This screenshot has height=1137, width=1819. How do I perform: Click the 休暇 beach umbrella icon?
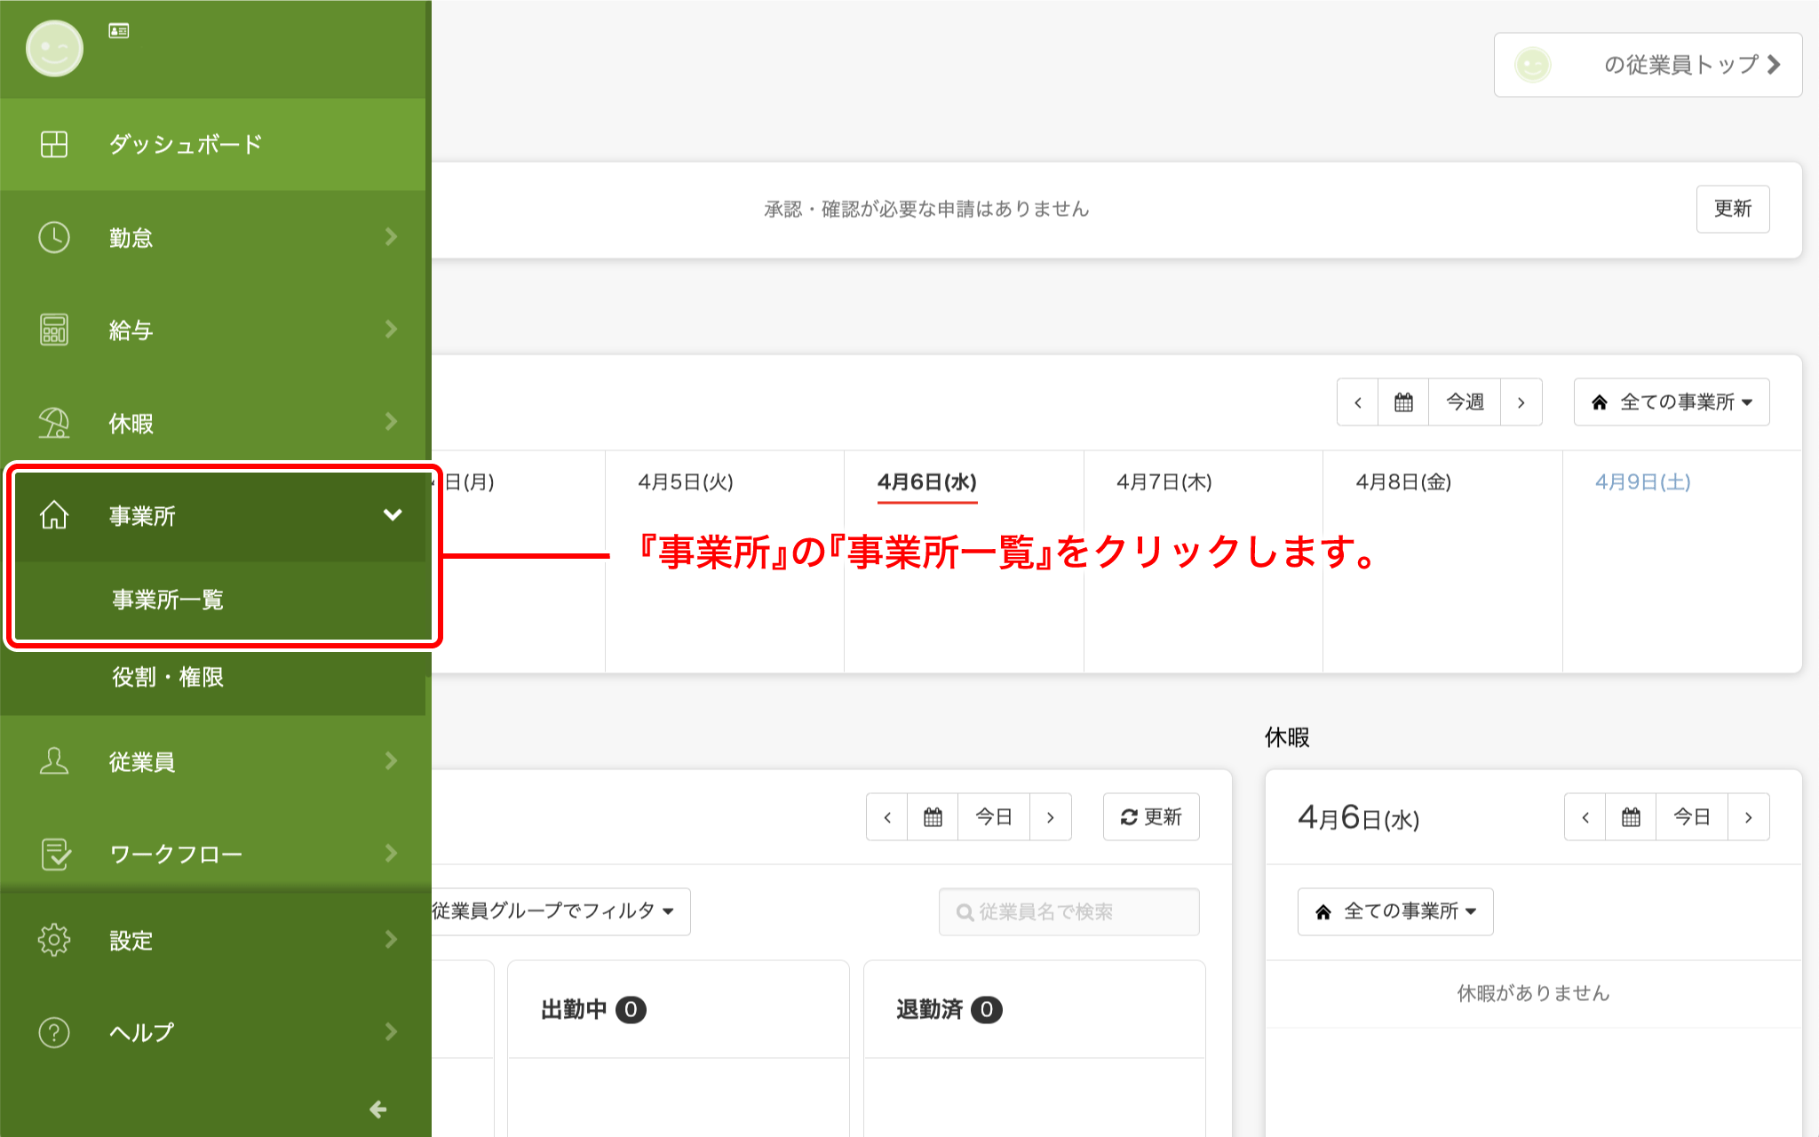pos(54,423)
